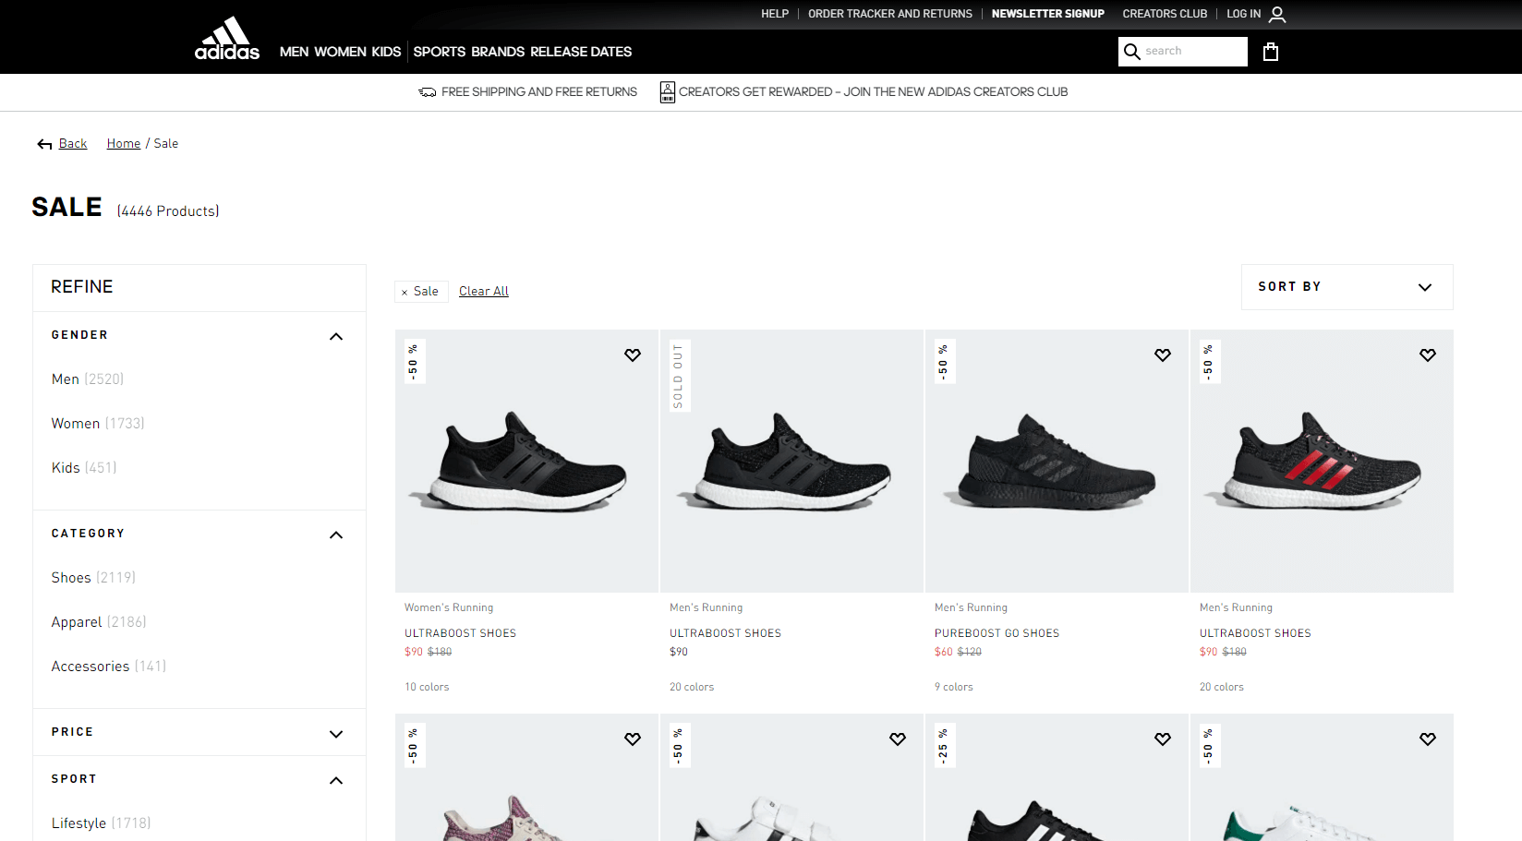Collapse the Category filter section
Viewport: 1522px width, 841px height.
[336, 535]
